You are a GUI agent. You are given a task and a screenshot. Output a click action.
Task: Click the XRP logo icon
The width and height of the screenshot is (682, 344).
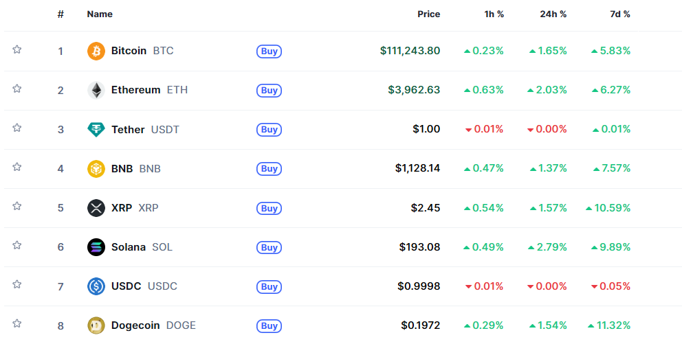coord(96,208)
